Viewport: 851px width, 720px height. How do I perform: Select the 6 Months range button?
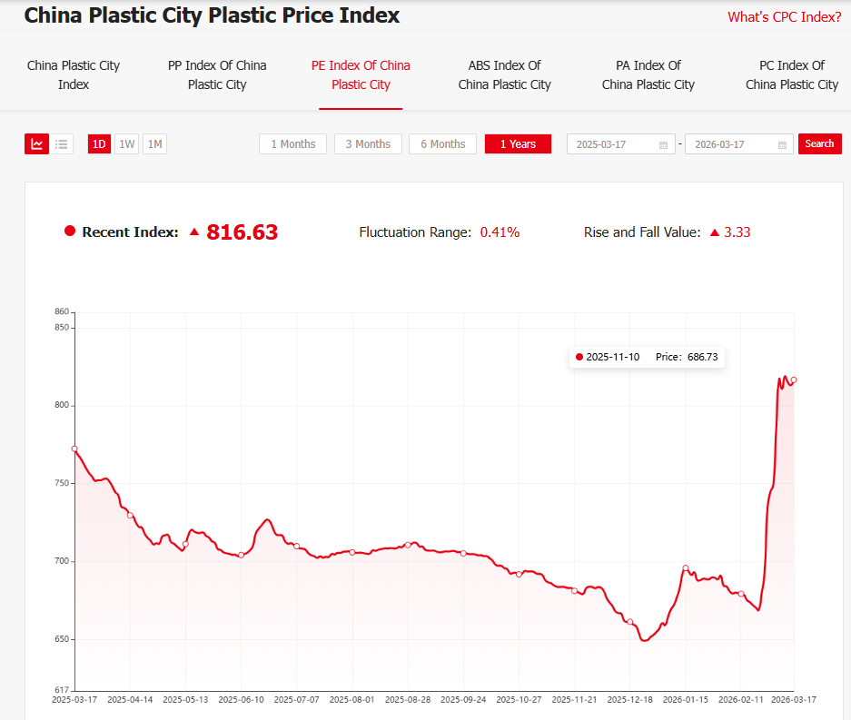coord(442,143)
